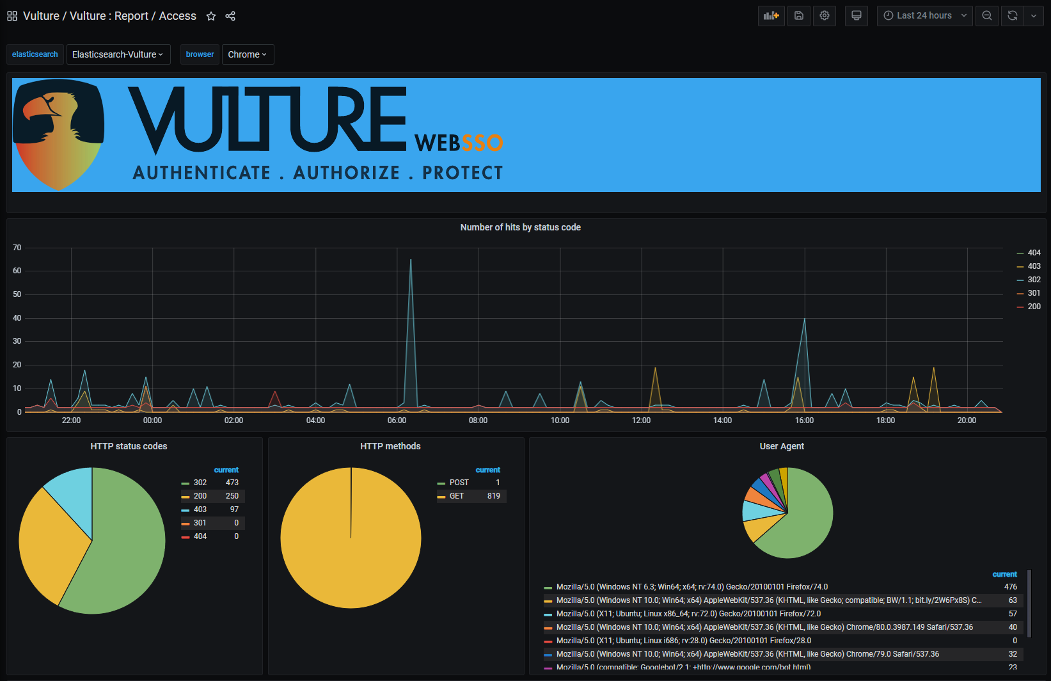Click the elasticsearch variable label
Viewport: 1051px width, 681px height.
coord(35,54)
